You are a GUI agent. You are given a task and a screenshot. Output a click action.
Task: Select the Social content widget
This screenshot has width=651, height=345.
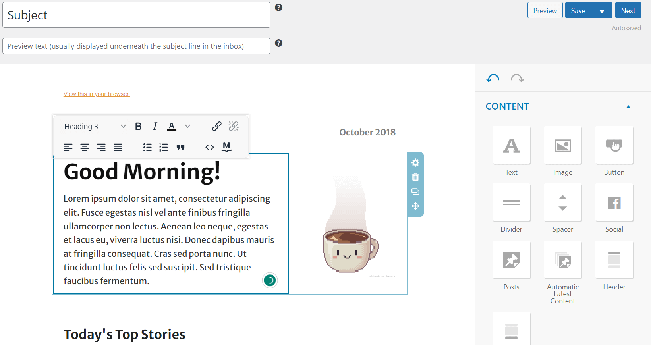point(614,208)
